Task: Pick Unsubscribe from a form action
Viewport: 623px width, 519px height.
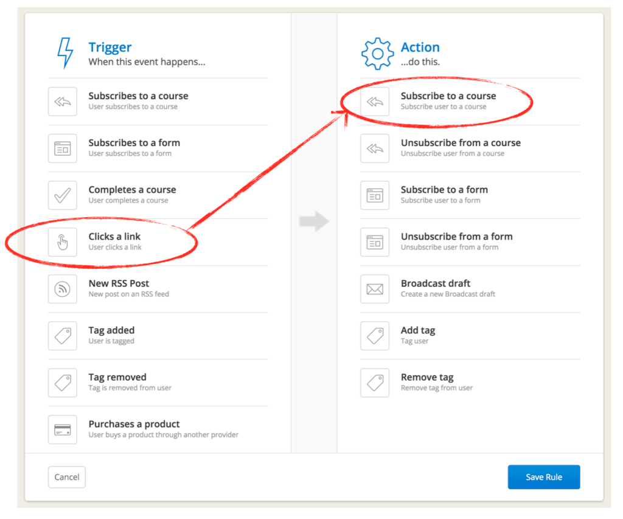Action: click(x=456, y=242)
